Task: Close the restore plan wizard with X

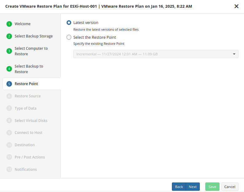Action: pyautogui.click(x=236, y=6)
